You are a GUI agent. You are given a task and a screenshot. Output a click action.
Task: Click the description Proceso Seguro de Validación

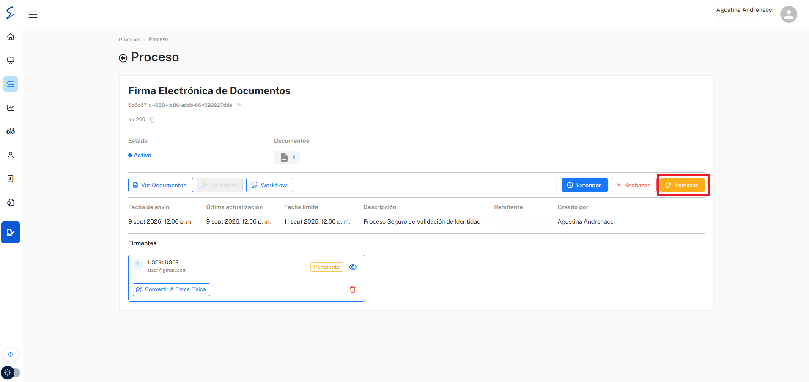(x=422, y=221)
